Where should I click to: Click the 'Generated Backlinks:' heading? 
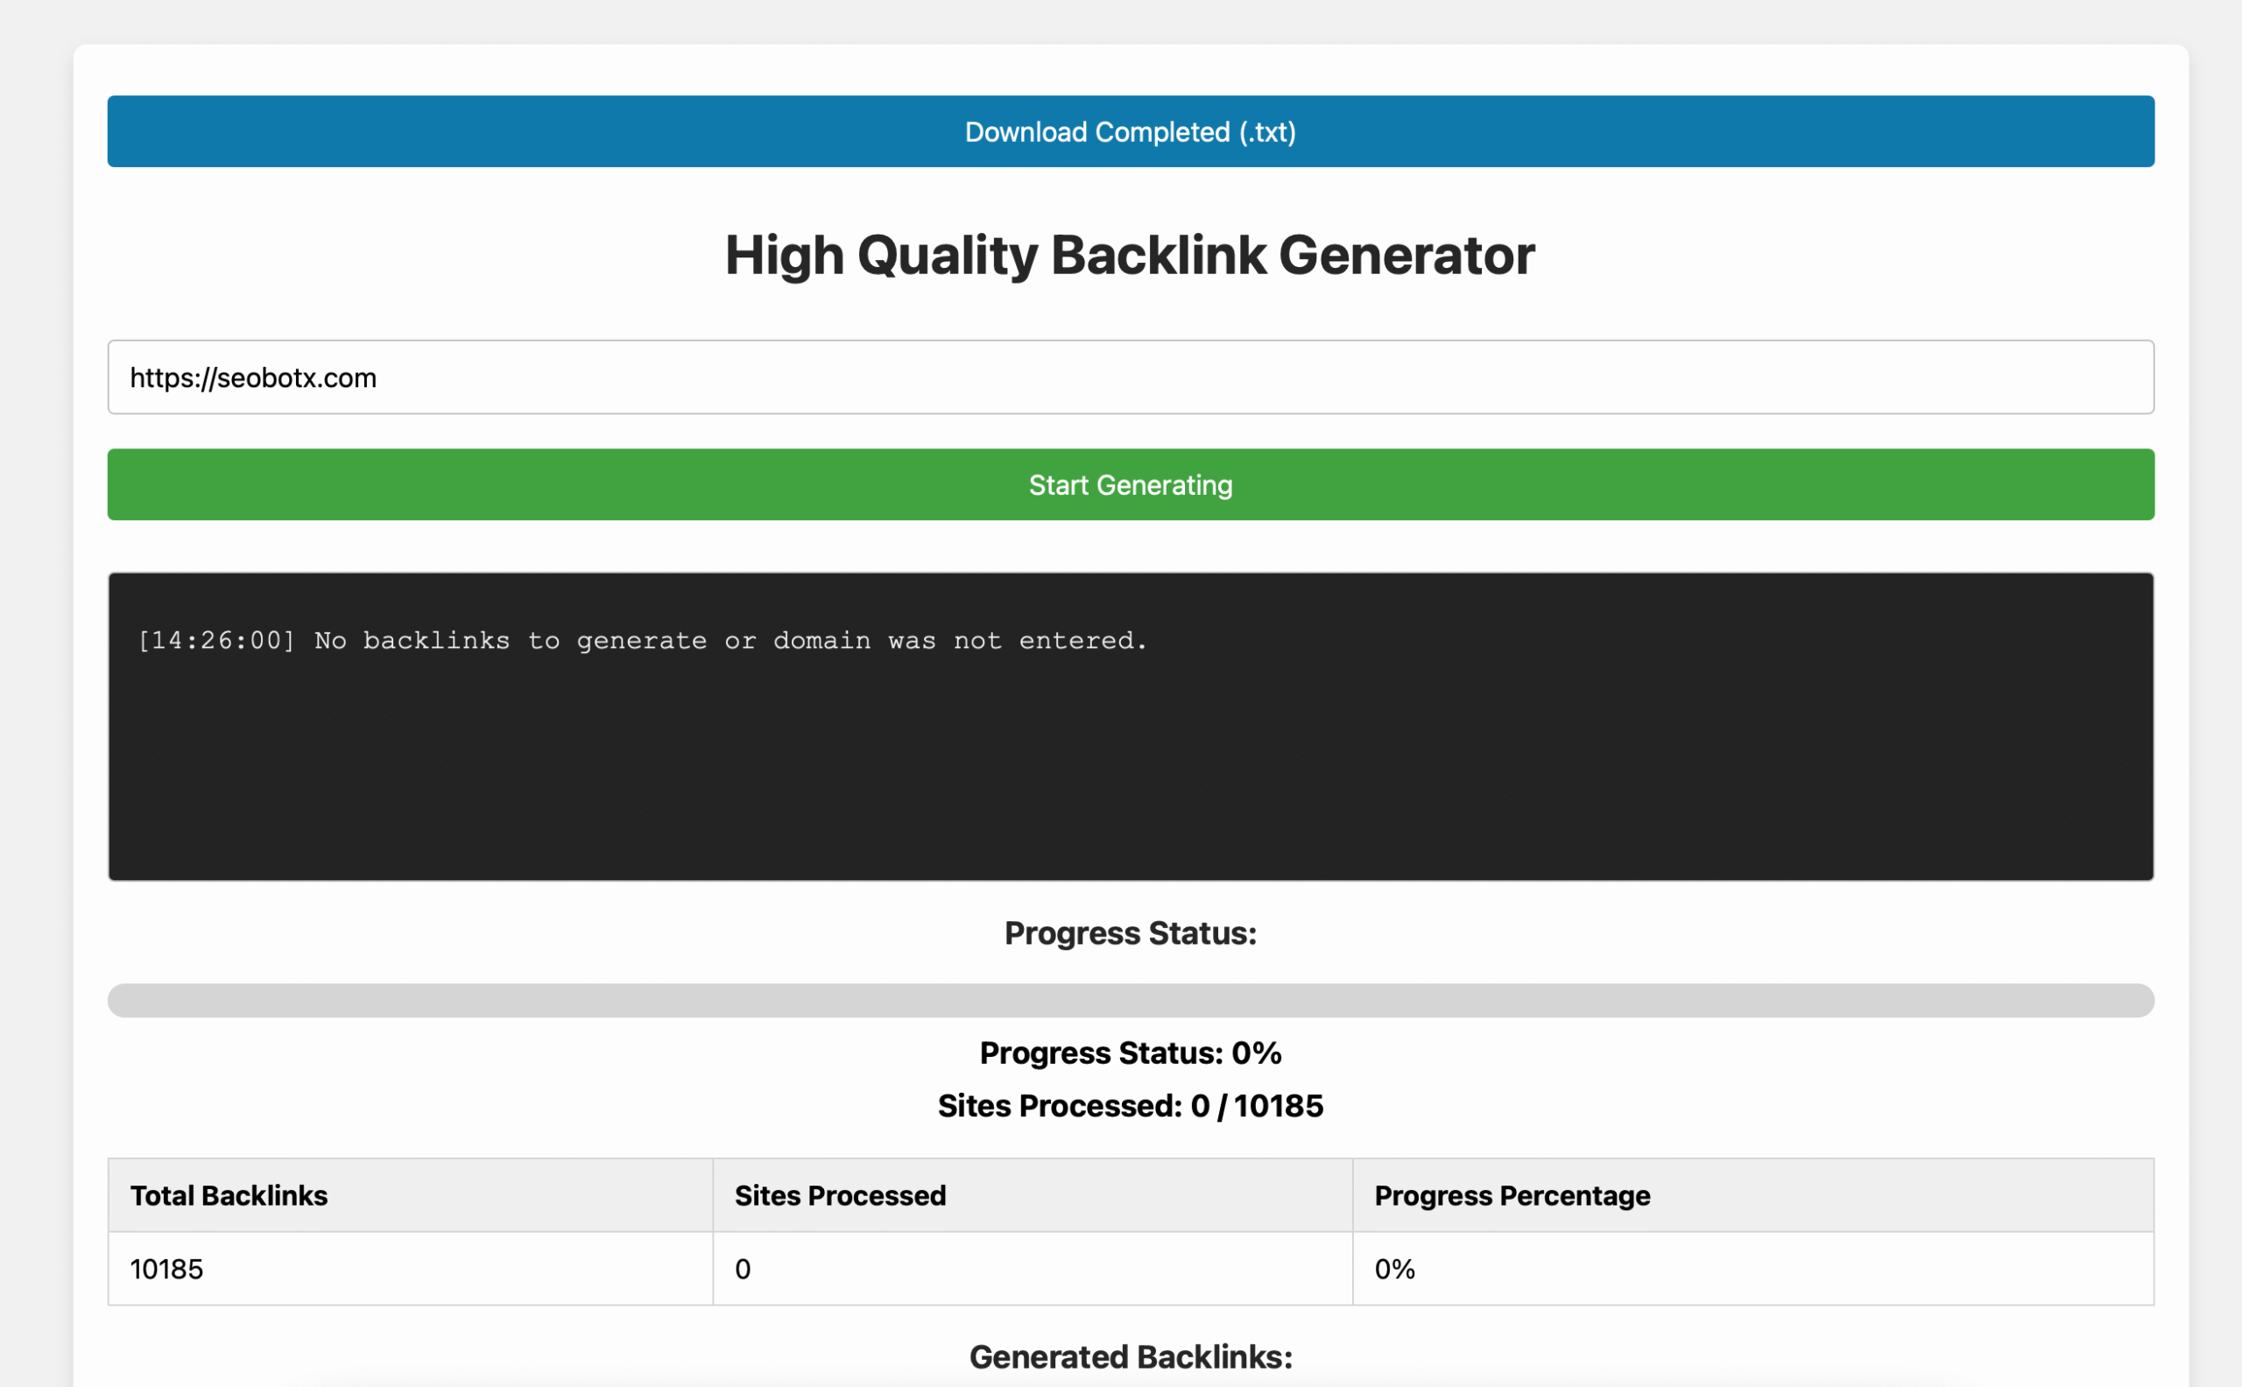pos(1130,1356)
